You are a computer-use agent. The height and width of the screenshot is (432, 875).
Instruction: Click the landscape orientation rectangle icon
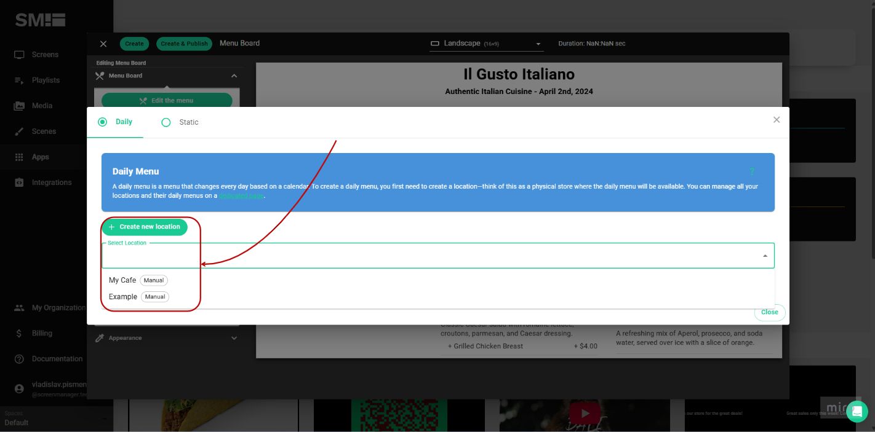click(x=435, y=44)
